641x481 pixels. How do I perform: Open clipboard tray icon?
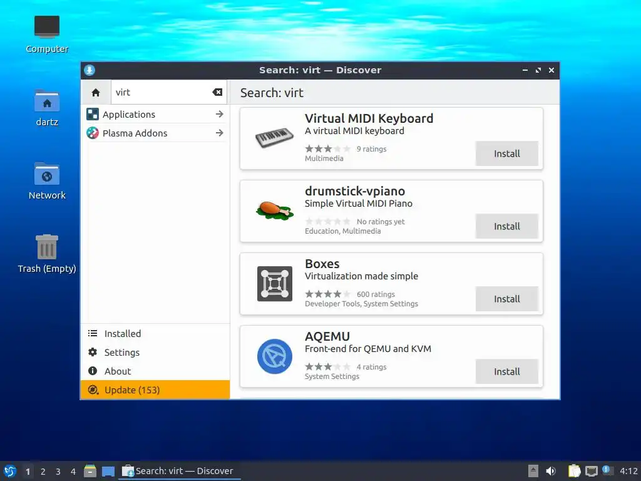pyautogui.click(x=575, y=471)
